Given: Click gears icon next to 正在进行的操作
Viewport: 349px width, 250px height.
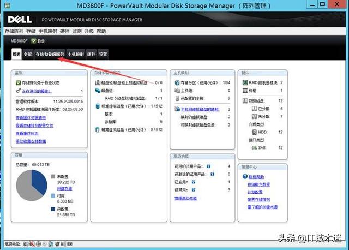Looking at the screenshot, I should pyautogui.click(x=18, y=91).
